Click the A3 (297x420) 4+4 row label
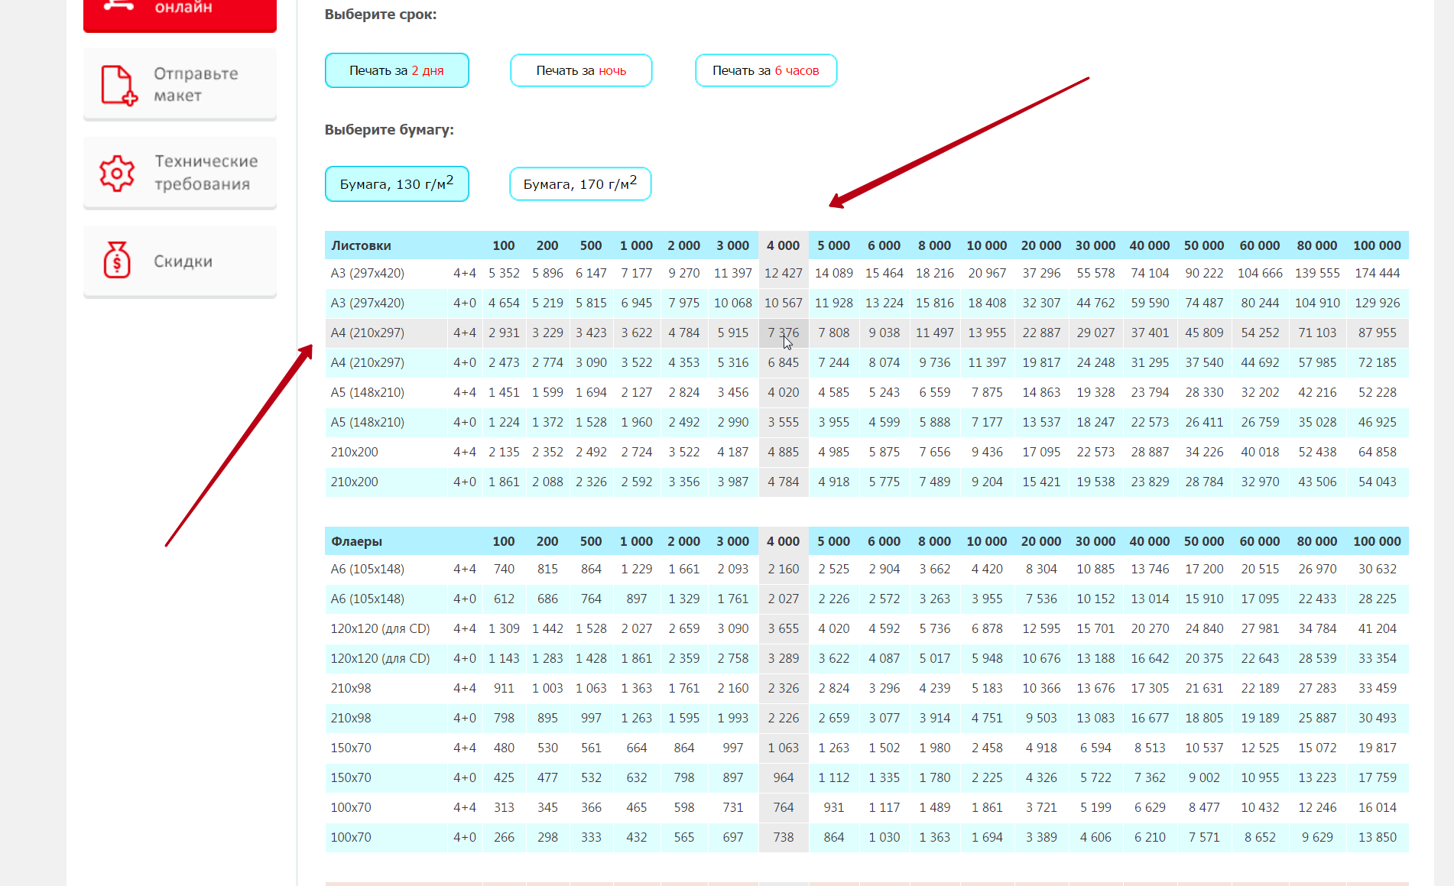This screenshot has width=1454, height=886. [368, 273]
